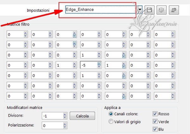Increase the Divisore value with up arrow
This screenshot has height=134, width=190.
tap(65, 115)
